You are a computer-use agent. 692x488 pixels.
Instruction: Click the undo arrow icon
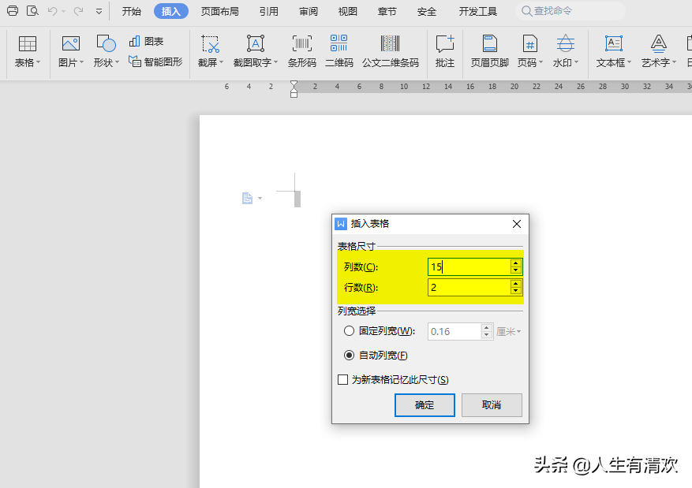click(x=53, y=10)
